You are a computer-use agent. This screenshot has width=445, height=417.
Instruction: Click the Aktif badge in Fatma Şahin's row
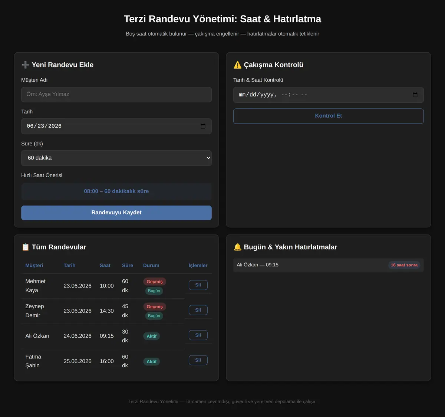click(152, 361)
